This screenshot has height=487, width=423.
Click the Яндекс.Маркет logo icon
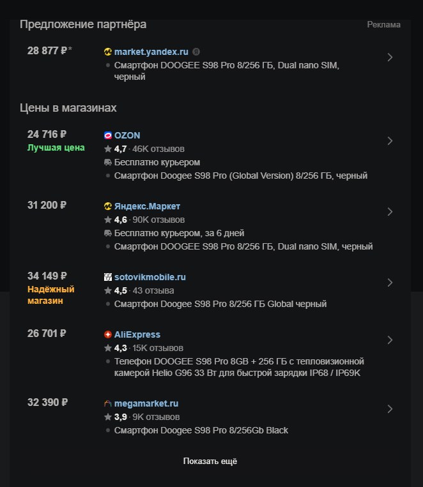tap(107, 206)
